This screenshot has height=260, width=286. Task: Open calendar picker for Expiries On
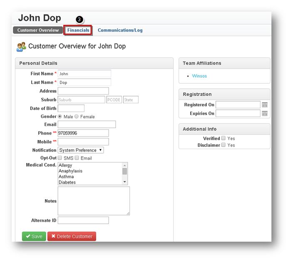264,113
